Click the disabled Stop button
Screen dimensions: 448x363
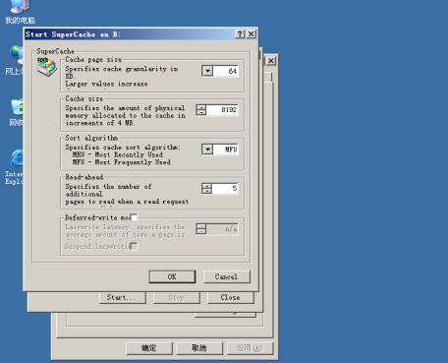tap(177, 298)
